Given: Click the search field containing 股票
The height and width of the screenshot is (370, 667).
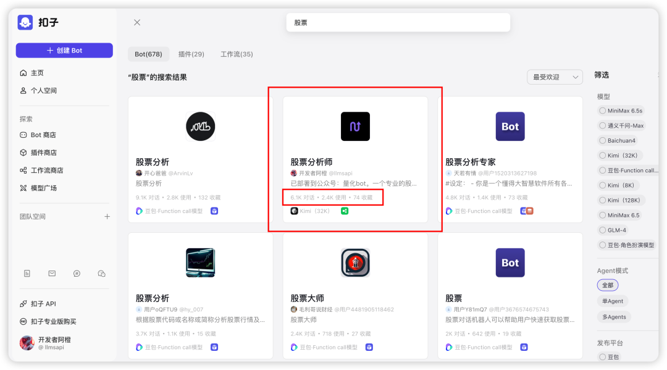Looking at the screenshot, I should pos(398,22).
